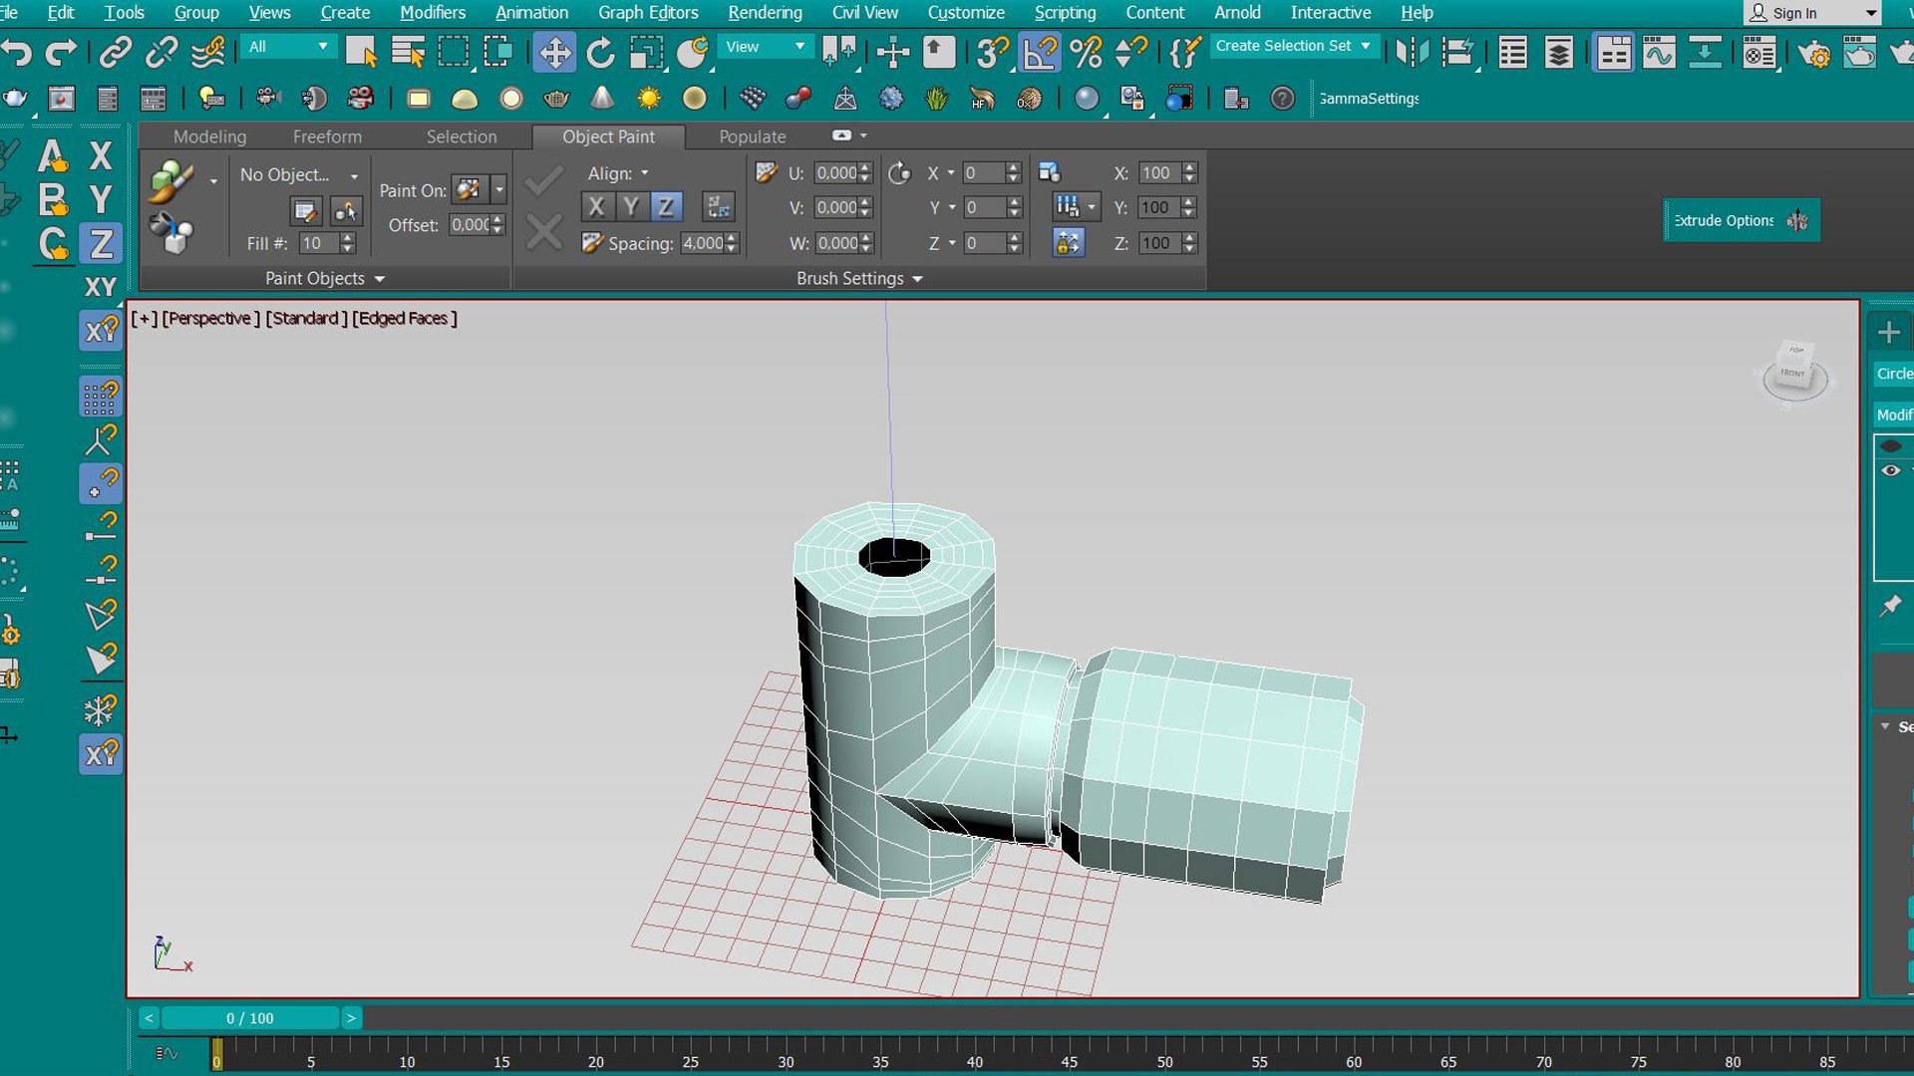Click the Spacing value input field
Screen dimensions: 1914x1076
pos(704,243)
